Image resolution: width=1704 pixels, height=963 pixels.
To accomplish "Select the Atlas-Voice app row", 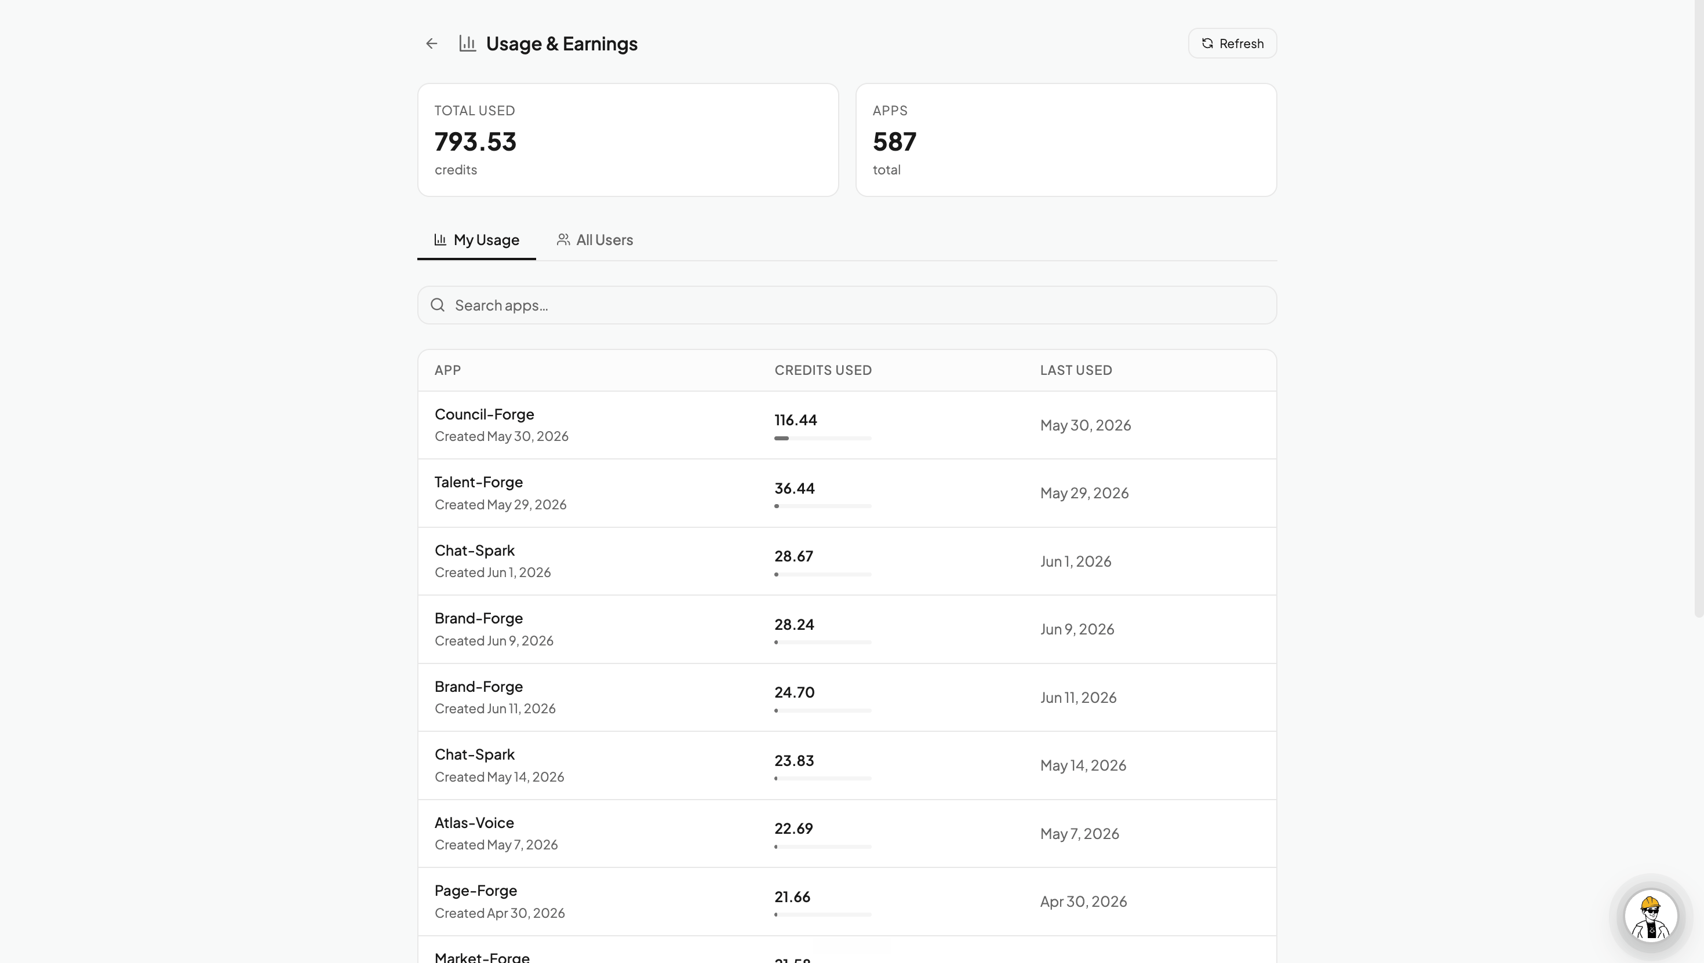I will tap(847, 834).
